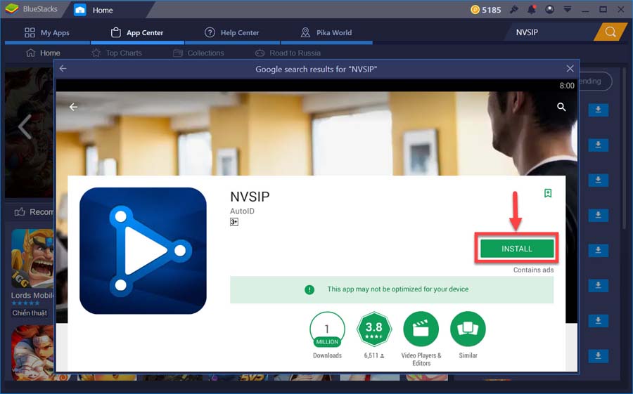Click the NVSIP app icon
Screen dimensions: 633x394
[143, 251]
